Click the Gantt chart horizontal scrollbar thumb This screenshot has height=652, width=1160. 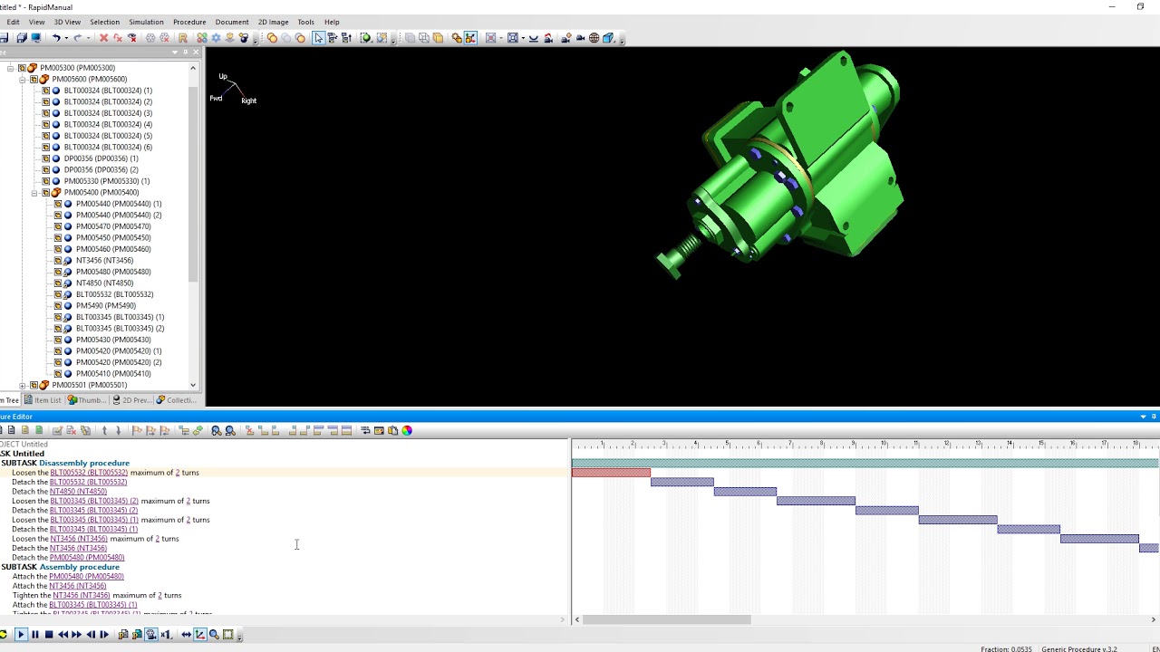click(667, 619)
